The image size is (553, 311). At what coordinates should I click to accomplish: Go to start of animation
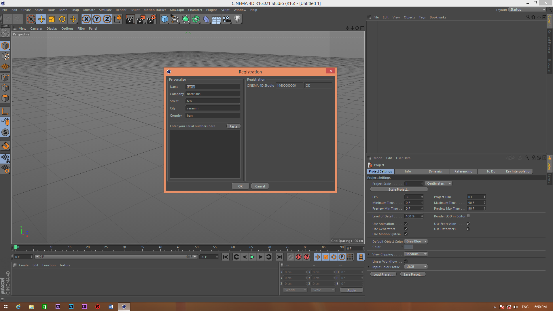coord(226,257)
